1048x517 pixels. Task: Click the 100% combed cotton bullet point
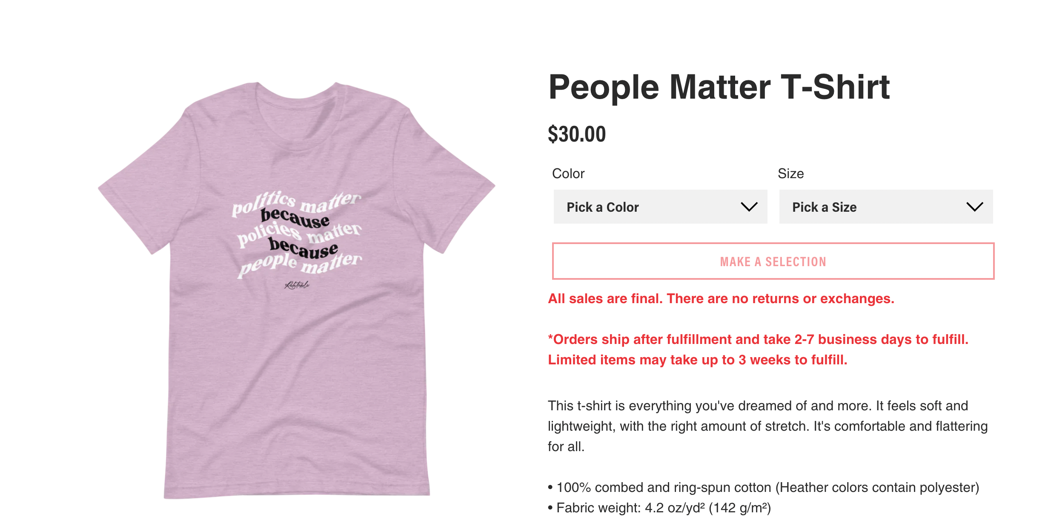[x=764, y=487]
